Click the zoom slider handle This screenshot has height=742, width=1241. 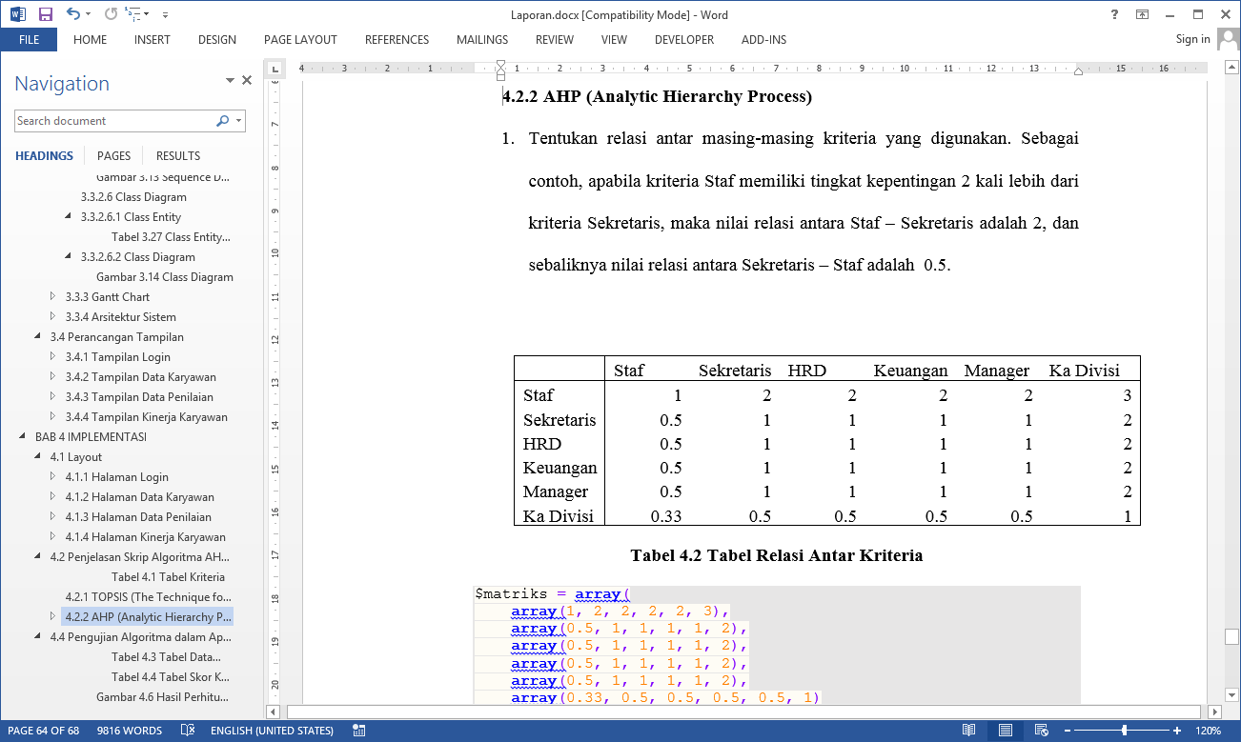click(1125, 731)
